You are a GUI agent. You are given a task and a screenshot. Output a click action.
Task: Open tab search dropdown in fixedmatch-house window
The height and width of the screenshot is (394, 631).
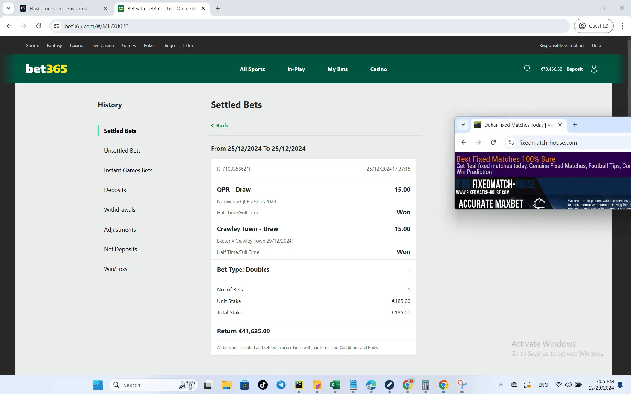tap(463, 125)
